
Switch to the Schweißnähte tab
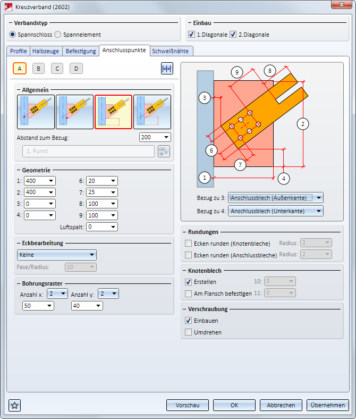click(x=171, y=52)
